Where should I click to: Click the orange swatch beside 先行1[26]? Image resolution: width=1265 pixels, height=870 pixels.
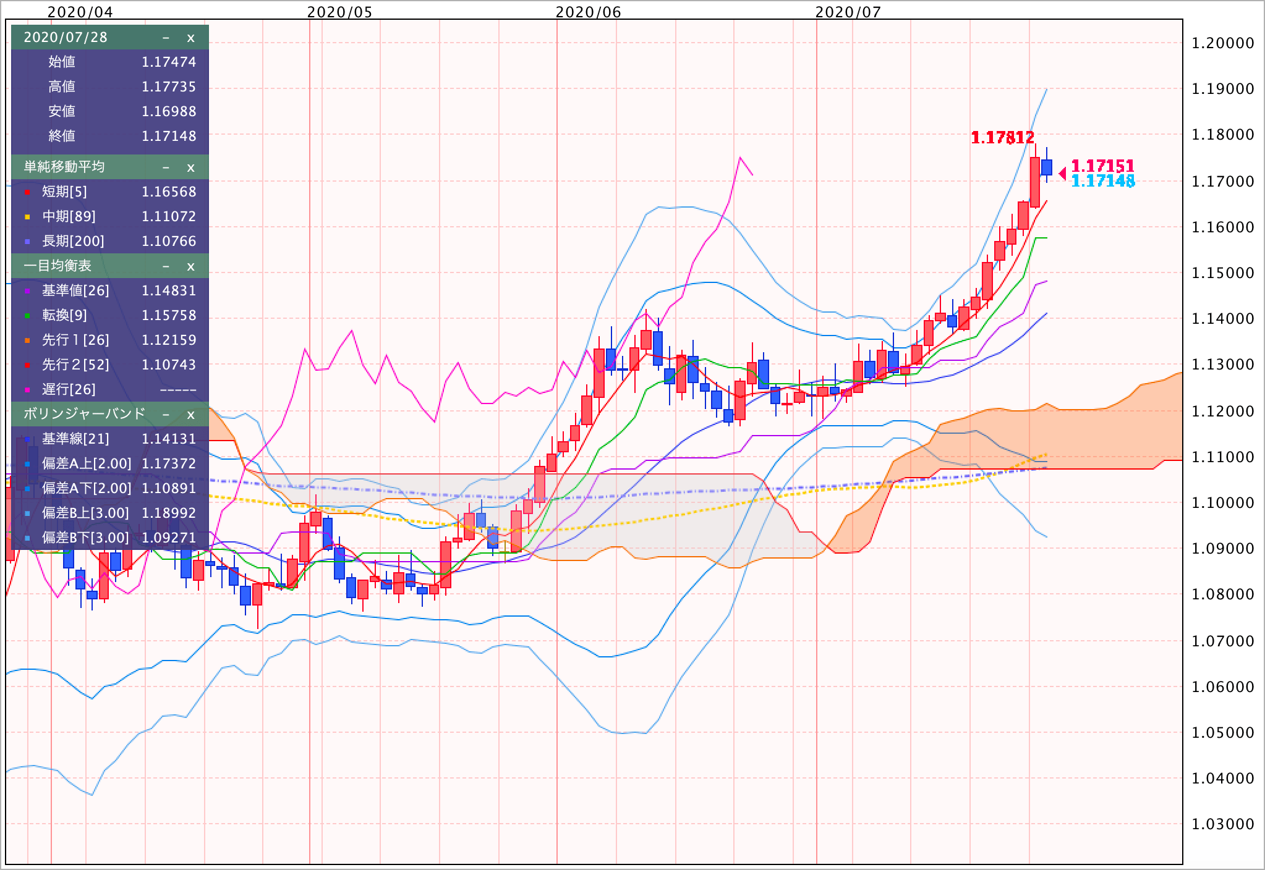pyautogui.click(x=27, y=341)
